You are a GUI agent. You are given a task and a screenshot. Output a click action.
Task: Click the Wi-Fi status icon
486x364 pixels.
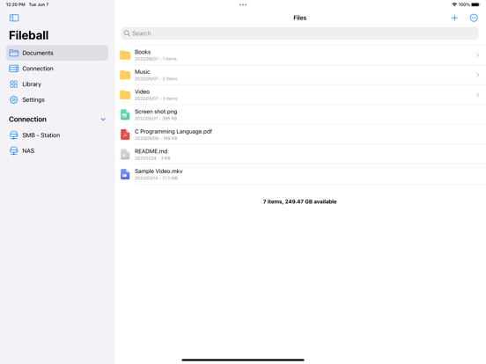tap(454, 4)
